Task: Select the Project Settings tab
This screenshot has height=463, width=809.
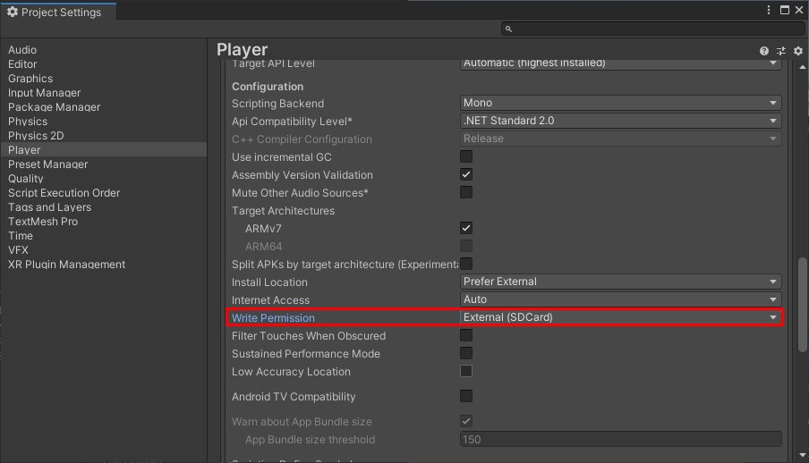Action: point(54,13)
